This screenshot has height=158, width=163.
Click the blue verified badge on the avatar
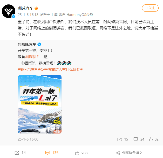click(13, 16)
